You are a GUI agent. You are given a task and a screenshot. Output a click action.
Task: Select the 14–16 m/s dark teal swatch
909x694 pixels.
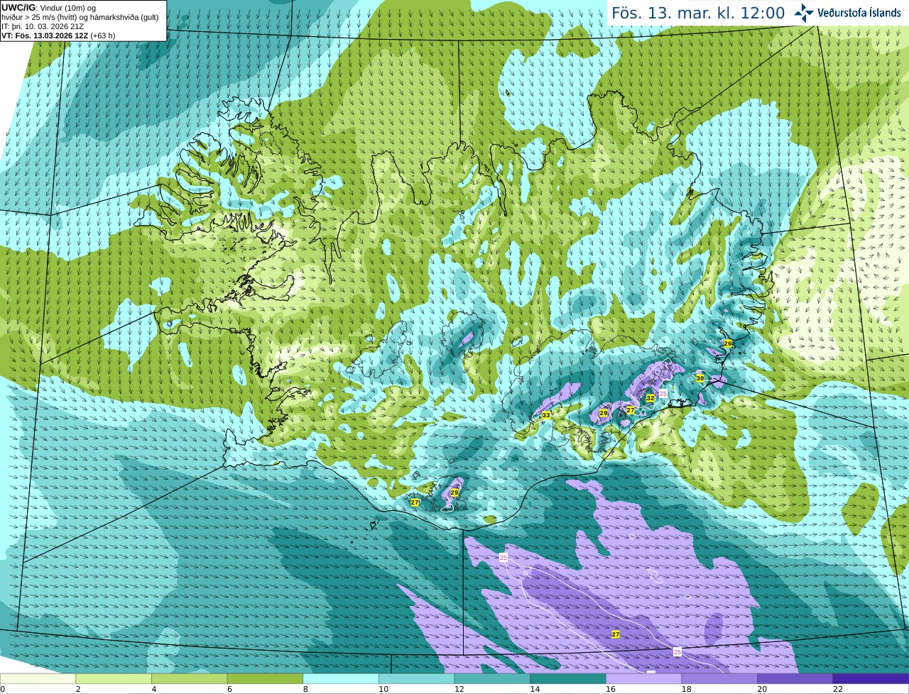point(568,679)
